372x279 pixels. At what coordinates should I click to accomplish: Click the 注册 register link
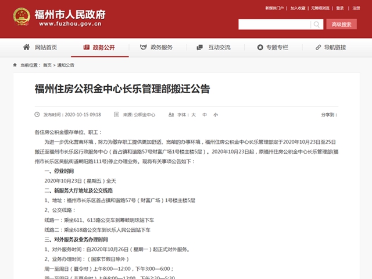[x=356, y=8]
